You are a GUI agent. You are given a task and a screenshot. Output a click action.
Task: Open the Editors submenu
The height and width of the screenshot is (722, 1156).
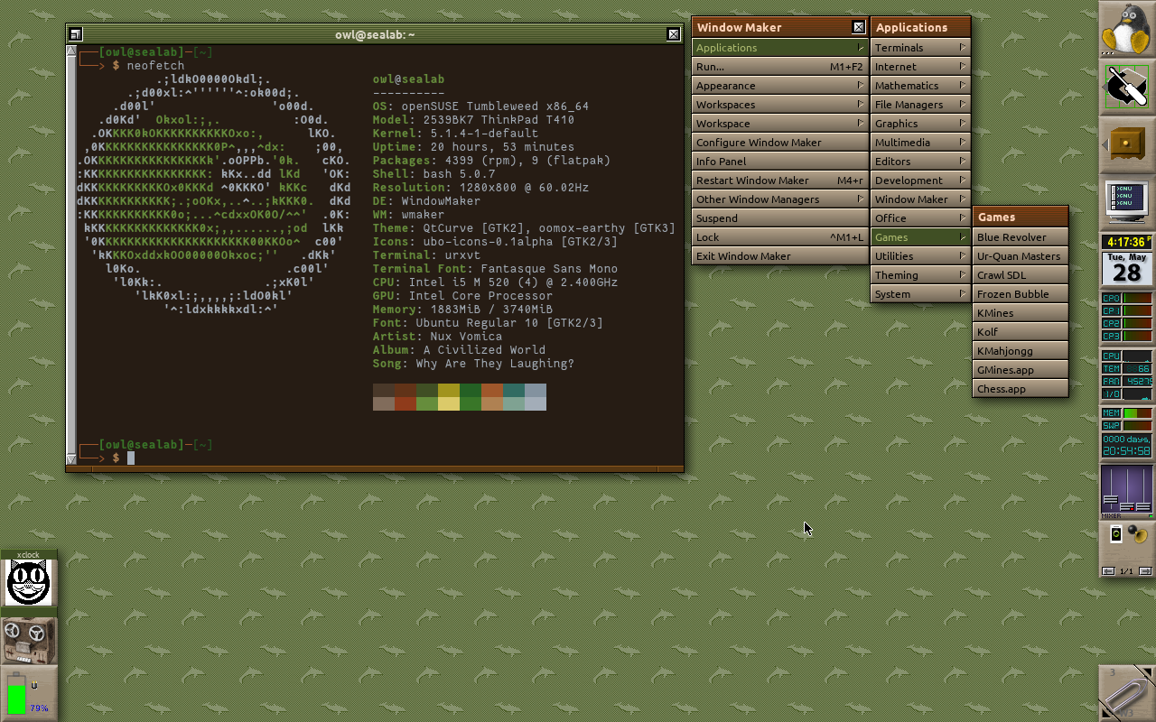(920, 161)
